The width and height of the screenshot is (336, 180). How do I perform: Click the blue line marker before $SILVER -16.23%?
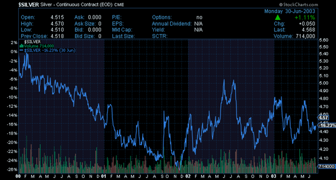pos(21,50)
